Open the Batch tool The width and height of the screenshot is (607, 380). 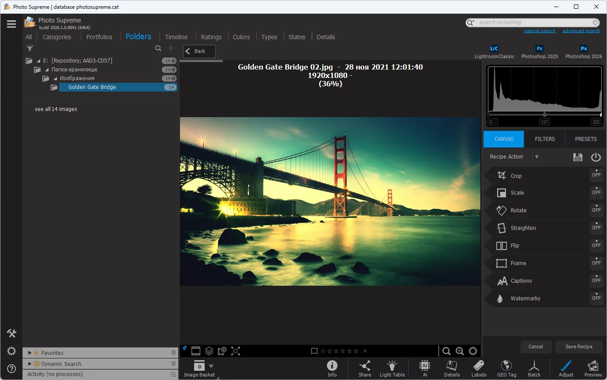click(534, 365)
